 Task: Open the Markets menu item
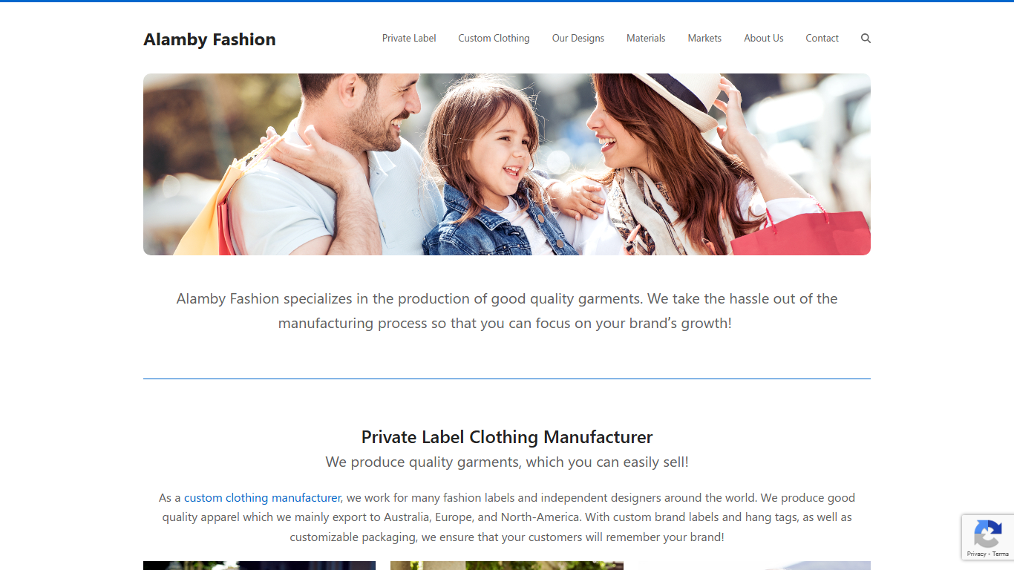(x=704, y=39)
